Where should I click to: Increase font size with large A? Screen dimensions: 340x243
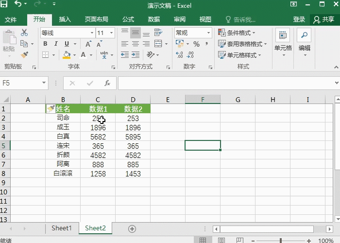[x=88, y=44]
